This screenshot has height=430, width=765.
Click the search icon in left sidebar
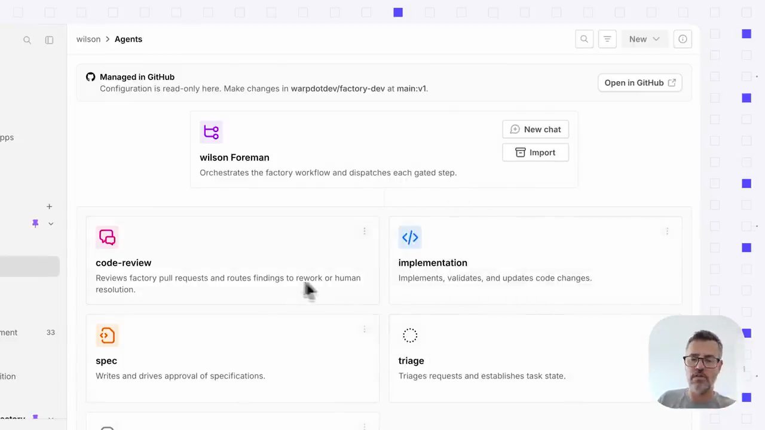tap(27, 40)
